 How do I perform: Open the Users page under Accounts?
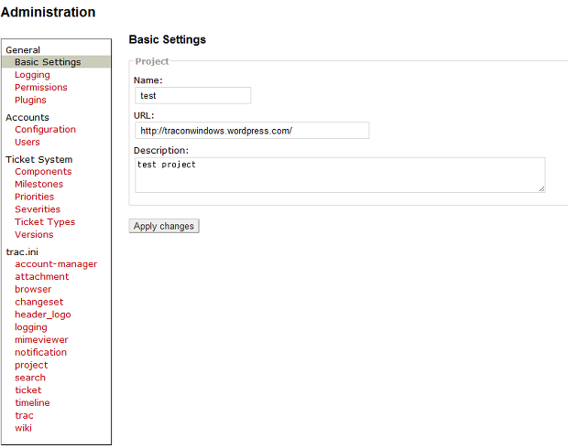[x=27, y=142]
